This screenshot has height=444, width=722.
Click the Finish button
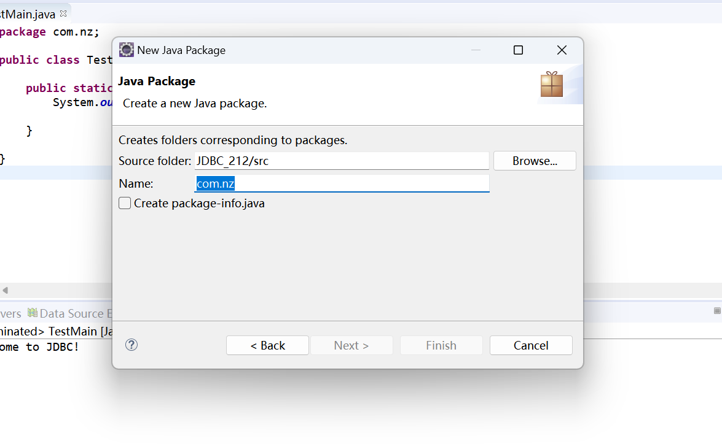(x=441, y=345)
